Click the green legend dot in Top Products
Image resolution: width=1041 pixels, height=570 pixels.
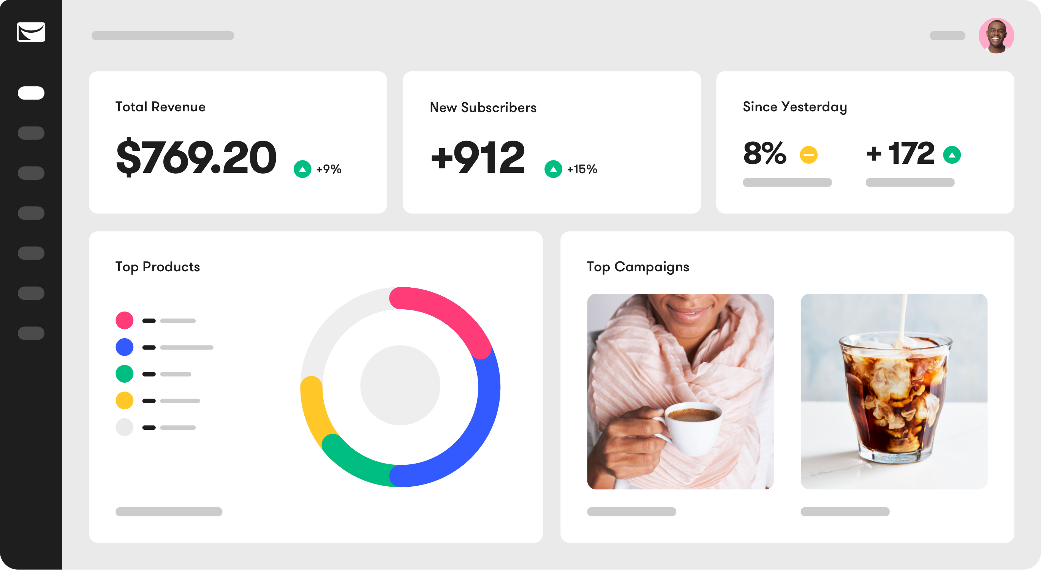[125, 374]
